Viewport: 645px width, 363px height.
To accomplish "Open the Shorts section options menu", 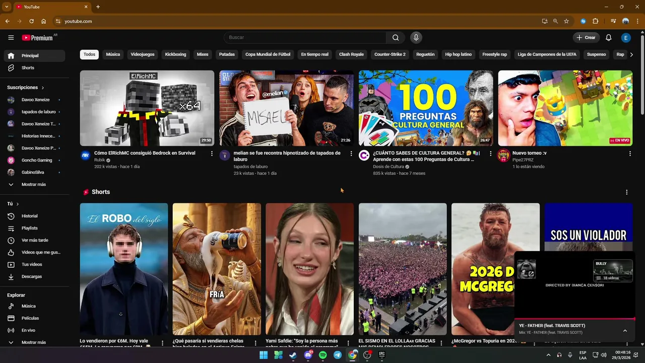I will click(627, 192).
